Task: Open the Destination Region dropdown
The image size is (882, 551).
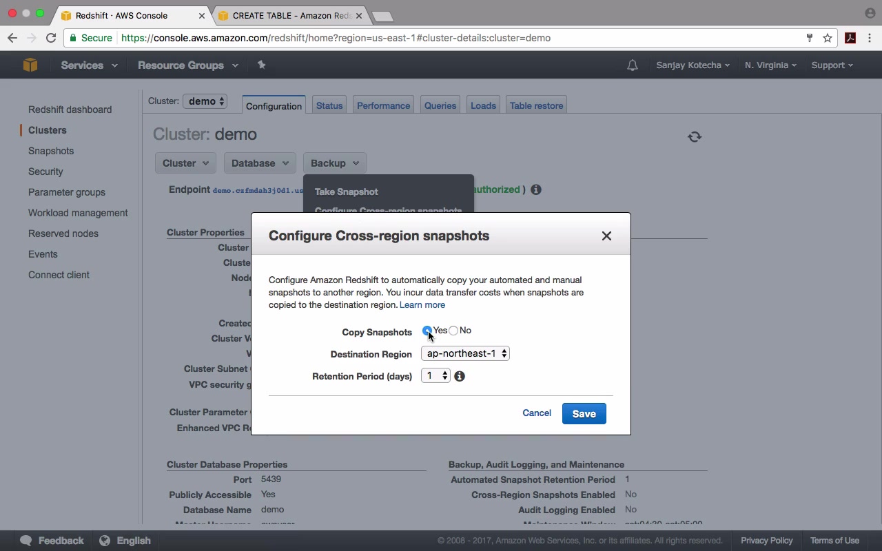Action: point(465,353)
